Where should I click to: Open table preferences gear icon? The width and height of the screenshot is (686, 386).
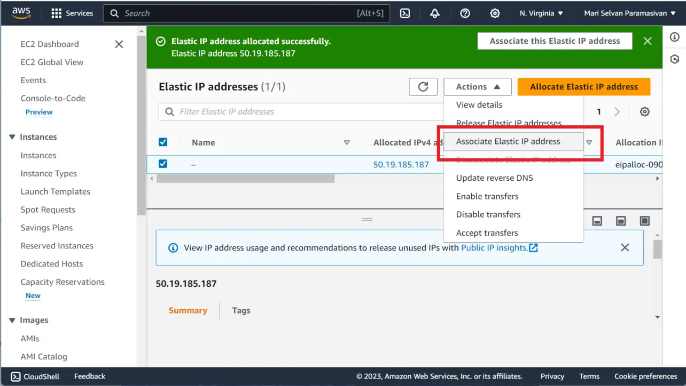tap(645, 112)
